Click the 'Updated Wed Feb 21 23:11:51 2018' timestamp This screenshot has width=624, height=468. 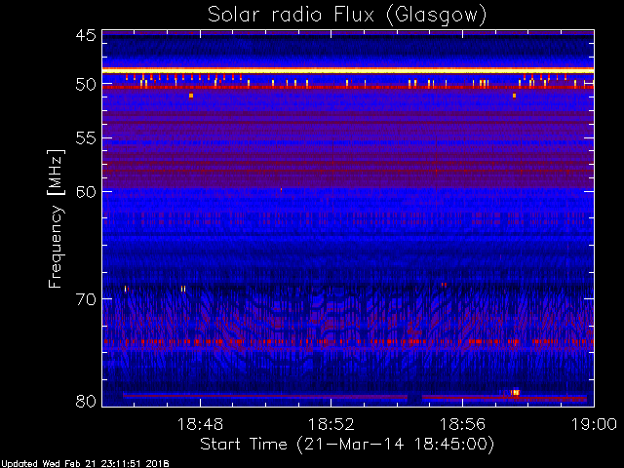tap(85, 464)
